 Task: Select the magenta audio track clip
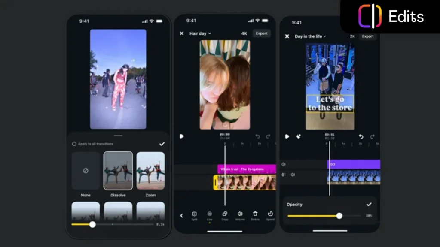(247, 169)
